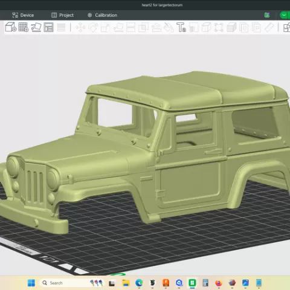Open the Notepad taskbar icon
This screenshot has height=290, width=290.
259,283
